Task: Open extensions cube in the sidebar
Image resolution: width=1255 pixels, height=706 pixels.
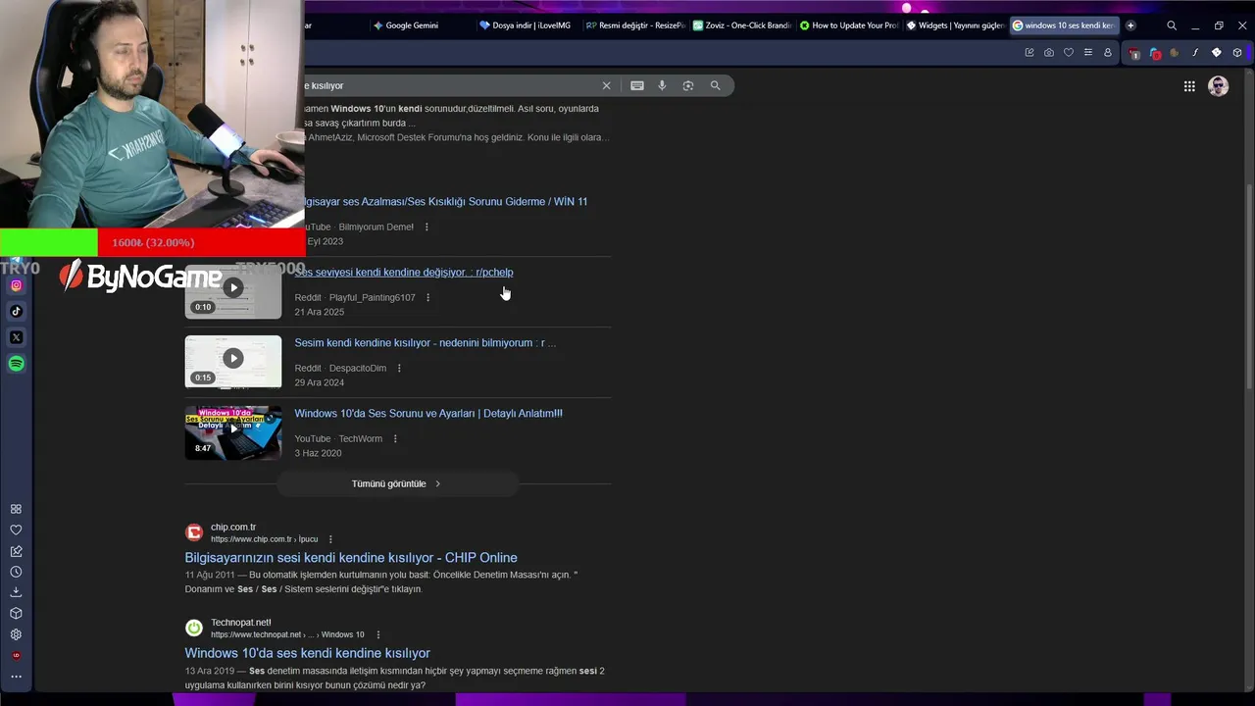Action: click(x=16, y=613)
